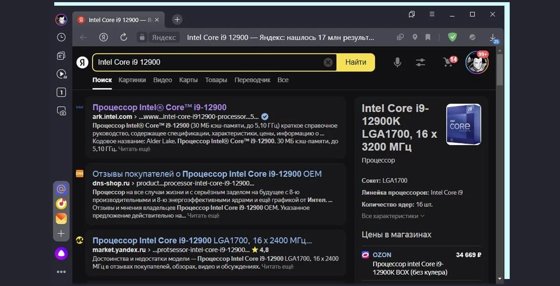Open Yandex home round Я button
This screenshot has width=560, height=286.
click(103, 38)
